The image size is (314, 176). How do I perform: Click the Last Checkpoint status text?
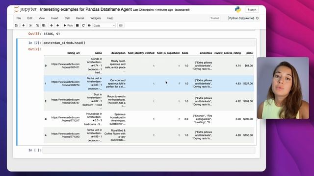[153, 10]
